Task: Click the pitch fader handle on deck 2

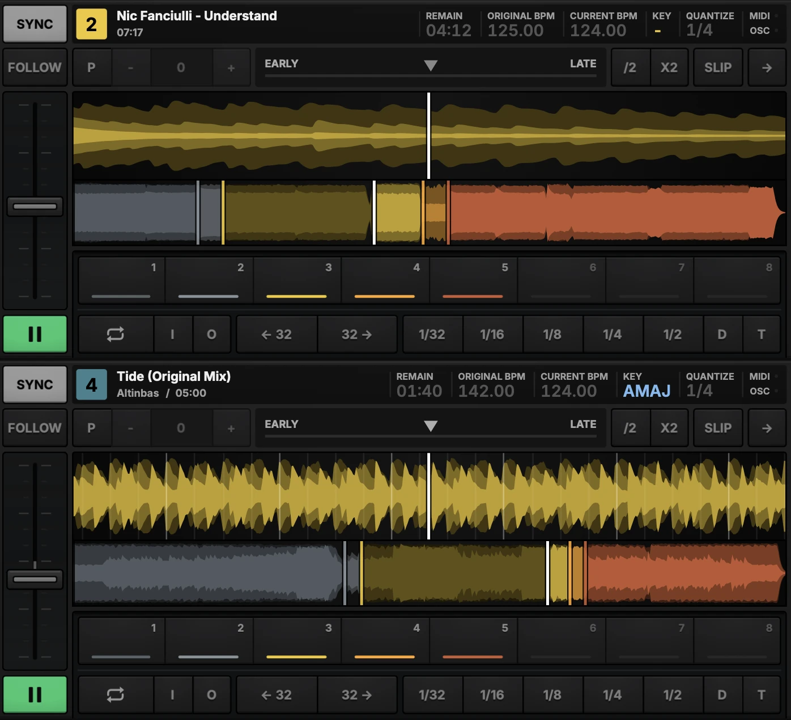Action: 35,206
